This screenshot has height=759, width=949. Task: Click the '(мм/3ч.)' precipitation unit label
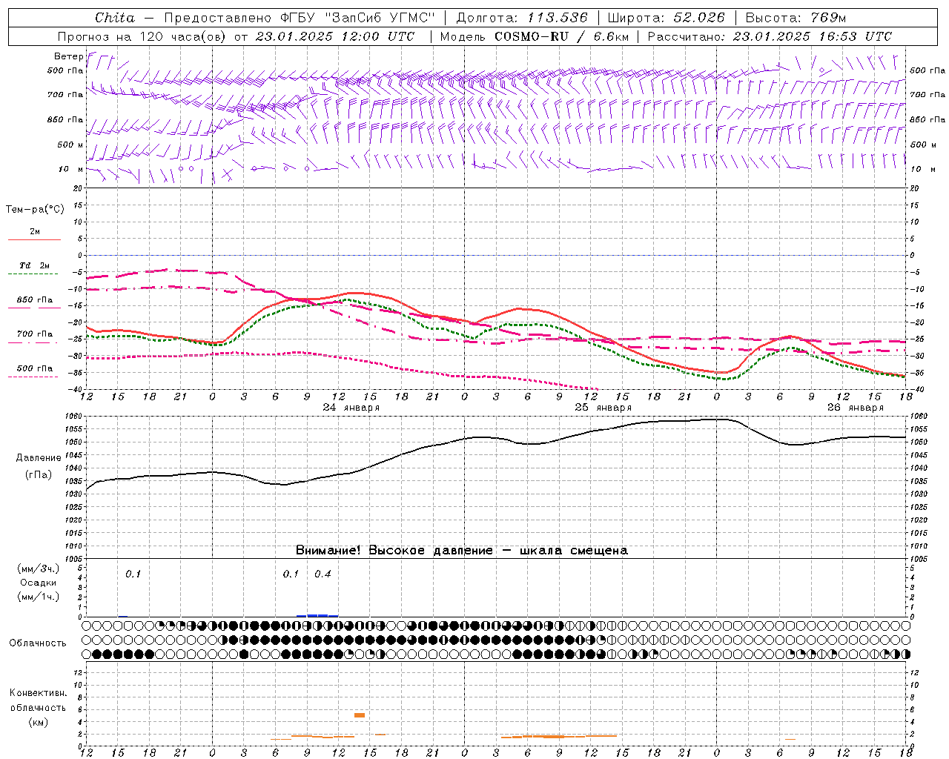pyautogui.click(x=39, y=569)
